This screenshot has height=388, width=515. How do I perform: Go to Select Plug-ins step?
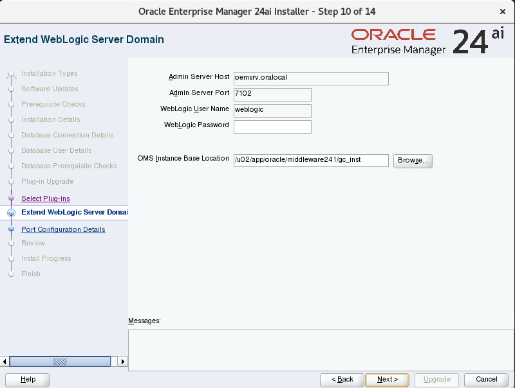point(46,198)
